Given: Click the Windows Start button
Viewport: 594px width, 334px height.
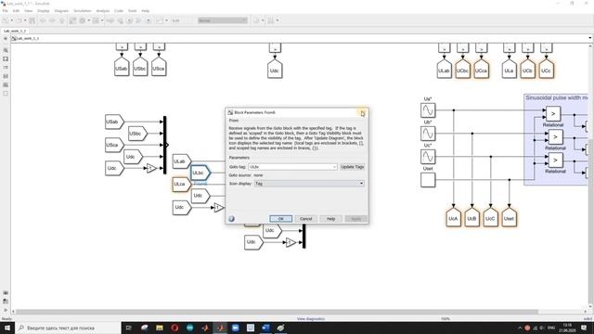Looking at the screenshot, I should point(7,328).
